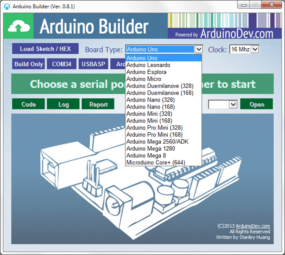Image resolution: width=285 pixels, height=255 pixels.
Task: Choose Arduino Nano (328)
Action: point(163,100)
